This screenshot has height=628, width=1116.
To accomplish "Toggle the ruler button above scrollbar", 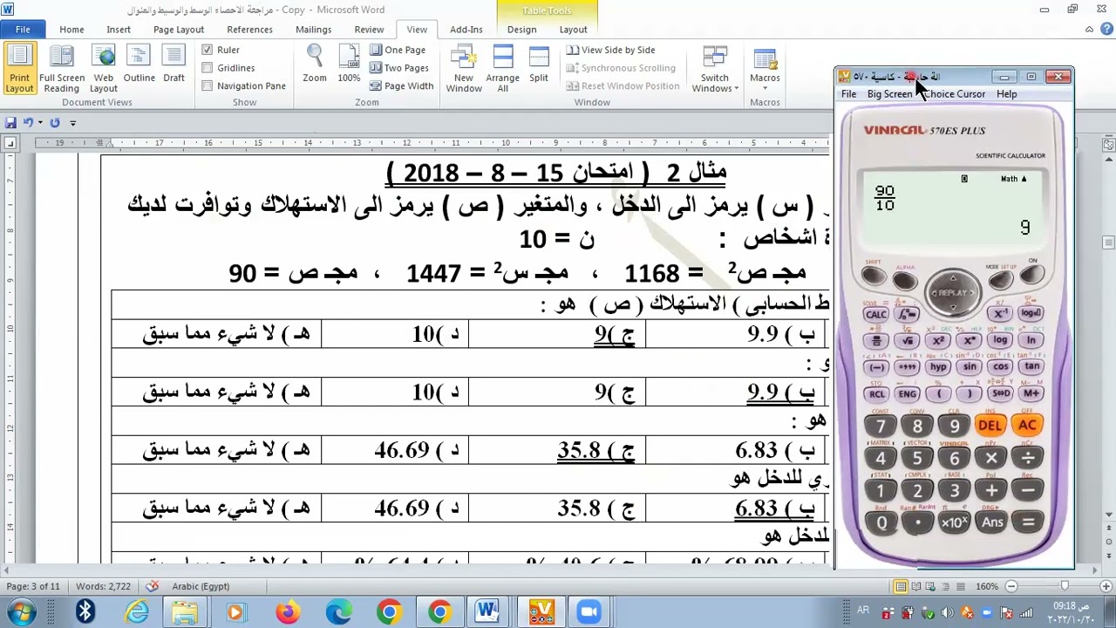I will 1109,145.
